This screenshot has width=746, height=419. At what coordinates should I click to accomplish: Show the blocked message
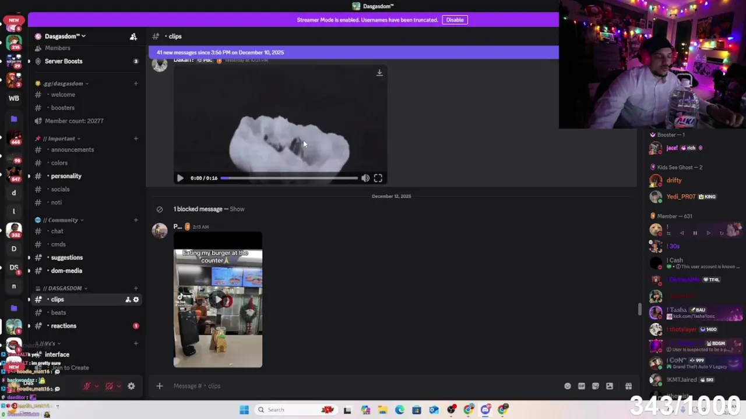point(237,209)
